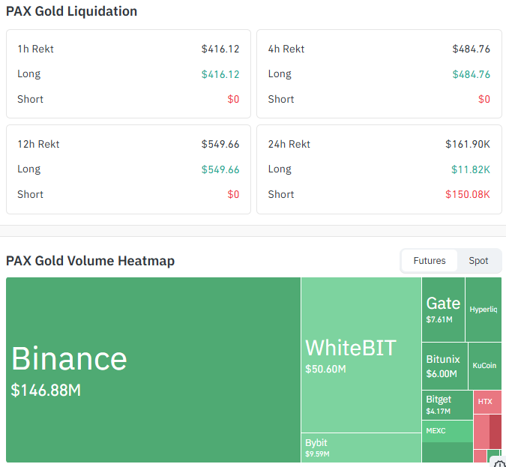Click the 12h Rekt total $549.66
This screenshot has height=467, width=506.
220,144
